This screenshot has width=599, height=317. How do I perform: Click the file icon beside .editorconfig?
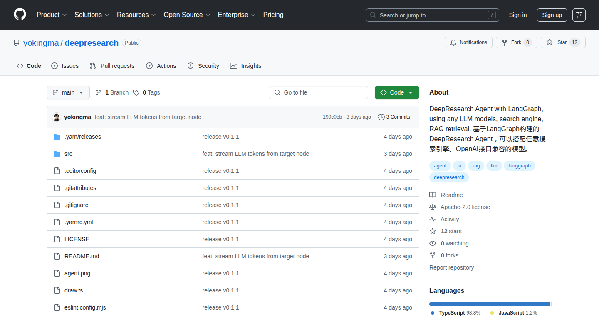[x=57, y=171]
